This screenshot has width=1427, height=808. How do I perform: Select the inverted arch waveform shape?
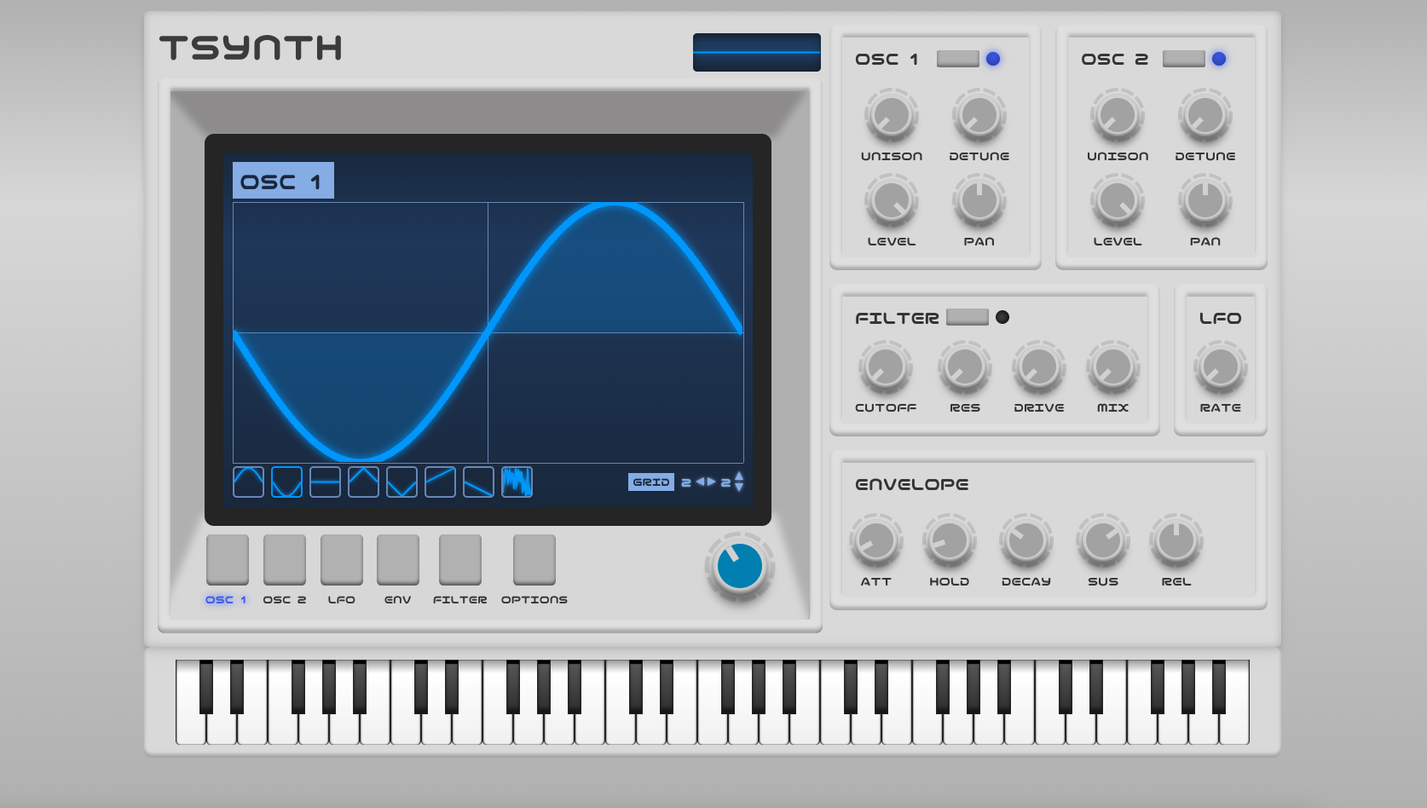[x=286, y=482]
